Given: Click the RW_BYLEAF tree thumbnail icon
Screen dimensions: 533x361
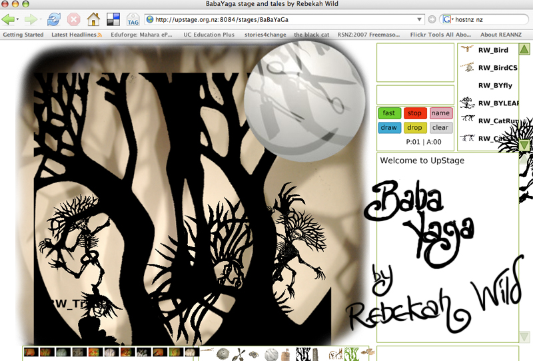Looking at the screenshot, I should tap(468, 103).
